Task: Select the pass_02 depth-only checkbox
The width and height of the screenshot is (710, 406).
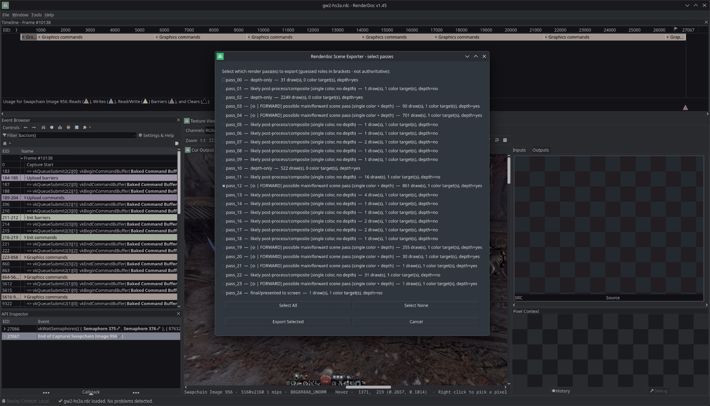Action: click(224, 97)
